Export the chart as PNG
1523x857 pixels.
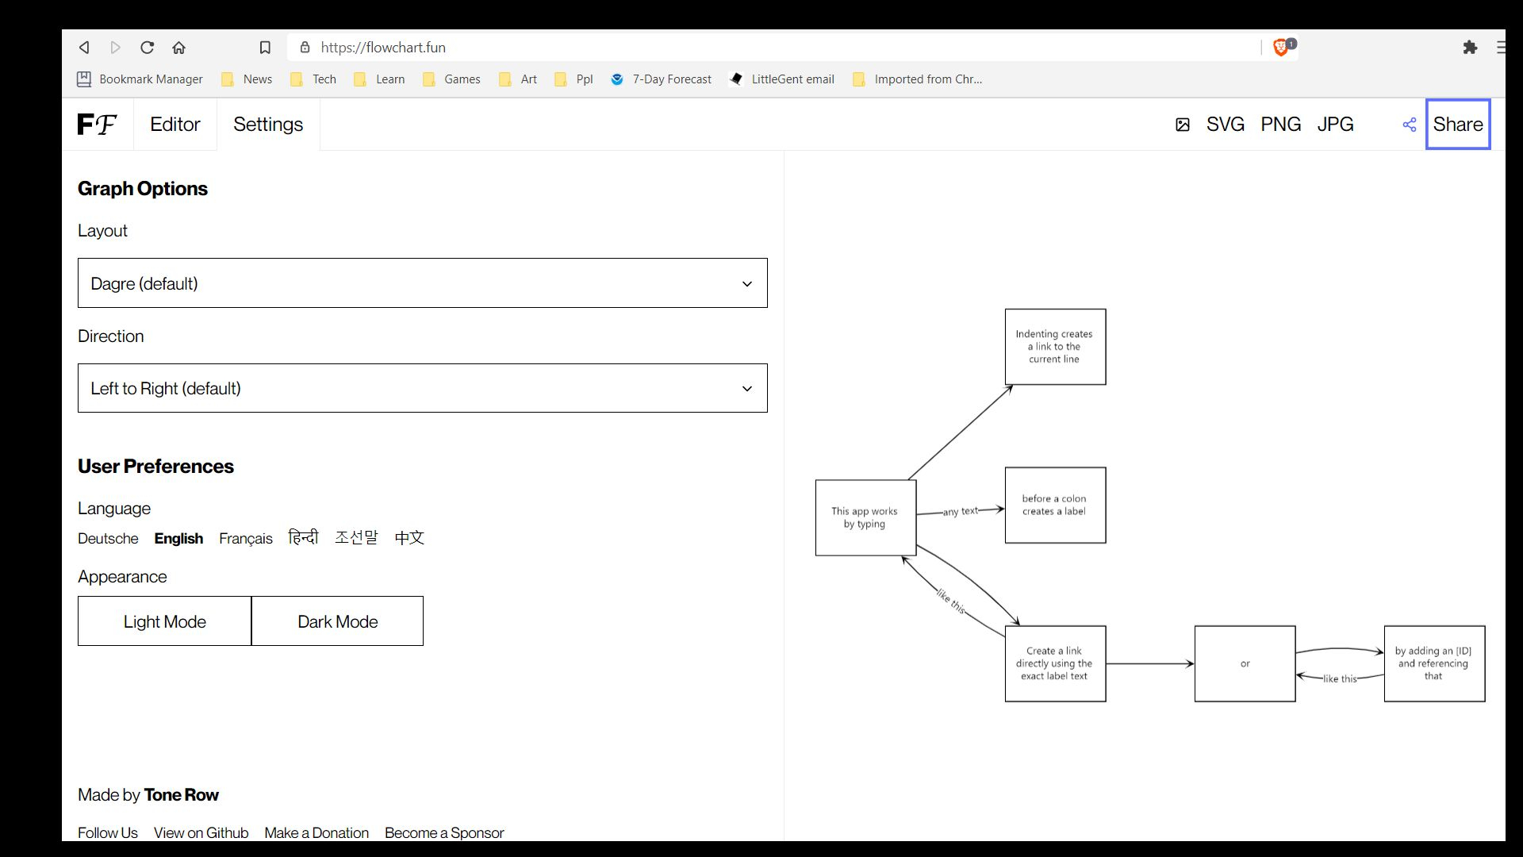(x=1281, y=125)
